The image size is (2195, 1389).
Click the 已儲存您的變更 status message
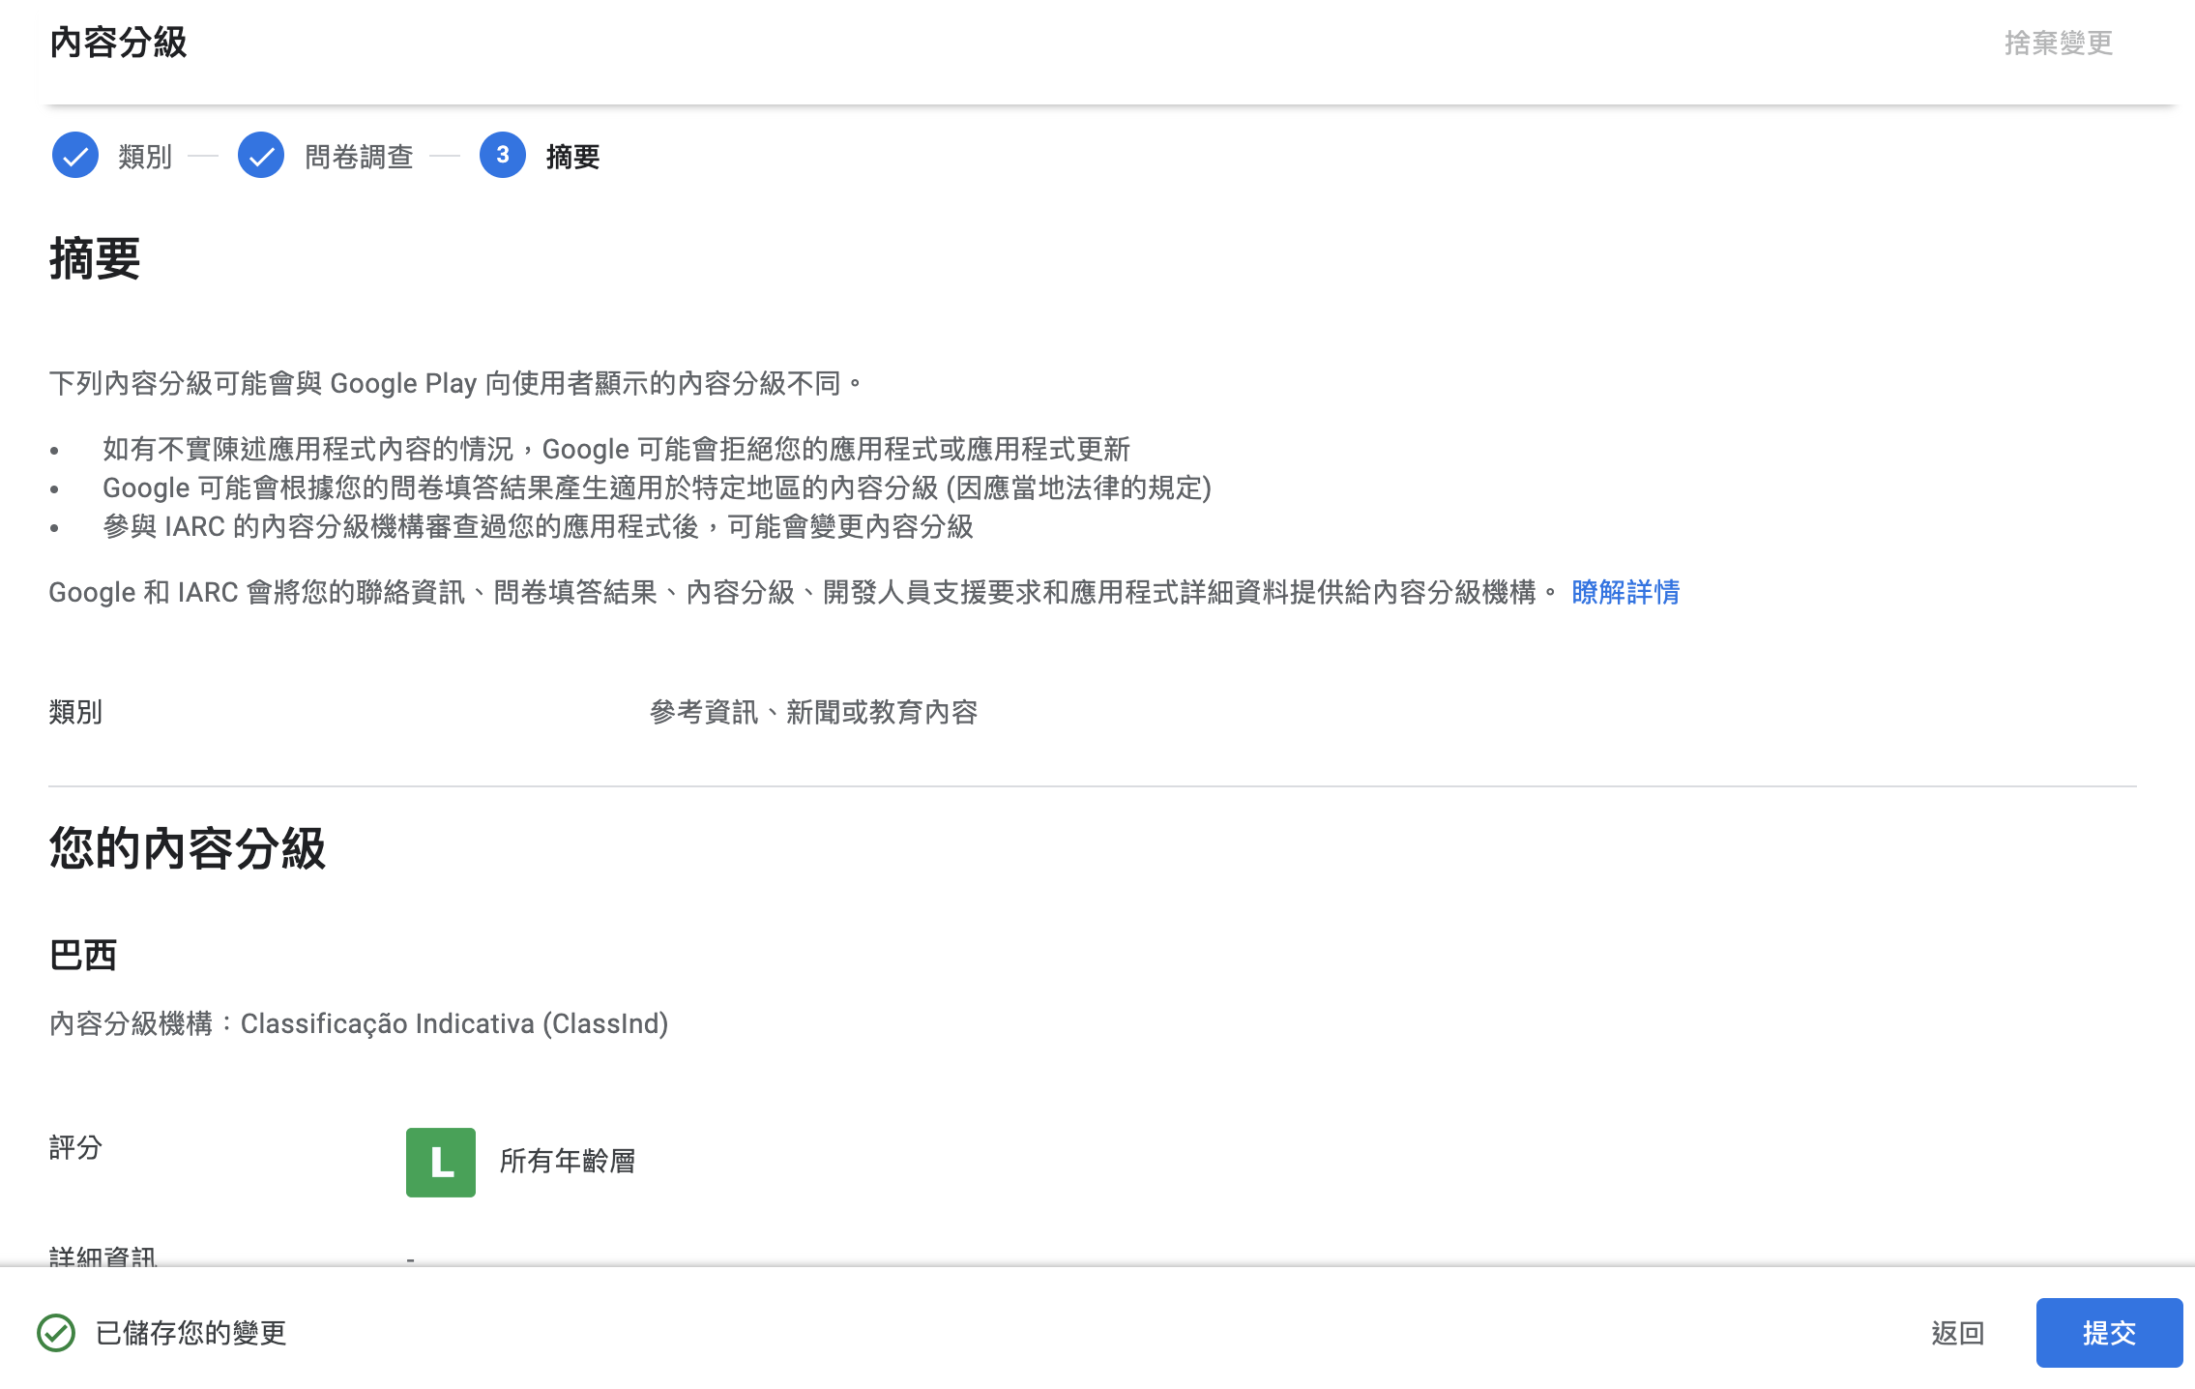pos(190,1333)
